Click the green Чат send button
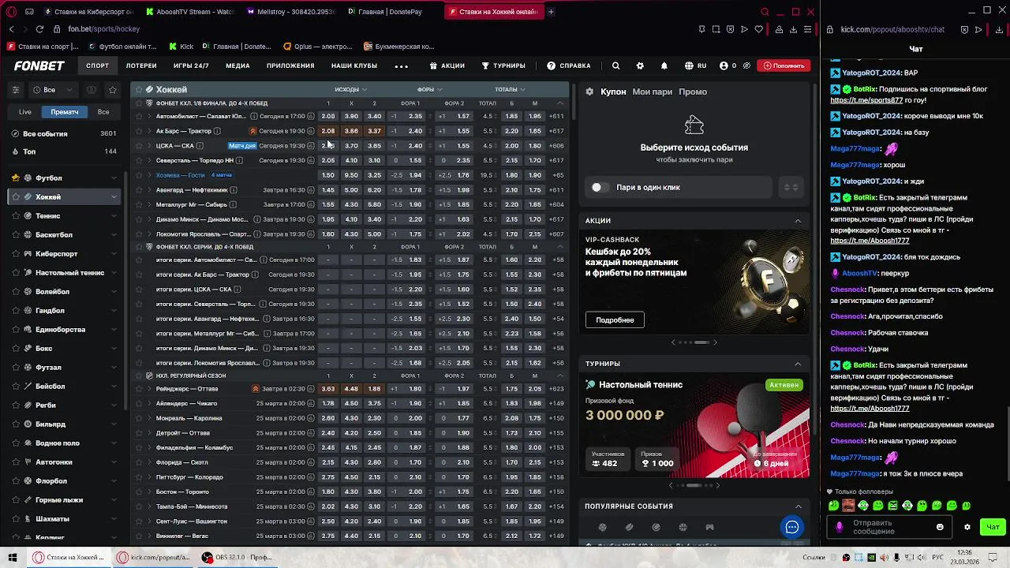The width and height of the screenshot is (1010, 568). click(x=992, y=527)
